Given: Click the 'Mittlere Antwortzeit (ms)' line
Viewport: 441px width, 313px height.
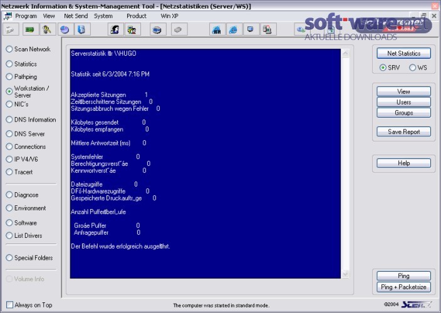Looking at the screenshot, I should point(108,143).
